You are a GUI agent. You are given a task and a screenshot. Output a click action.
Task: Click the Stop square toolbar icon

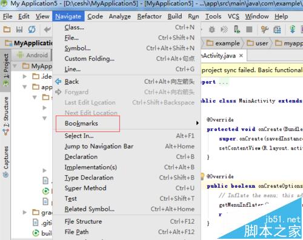249,30
